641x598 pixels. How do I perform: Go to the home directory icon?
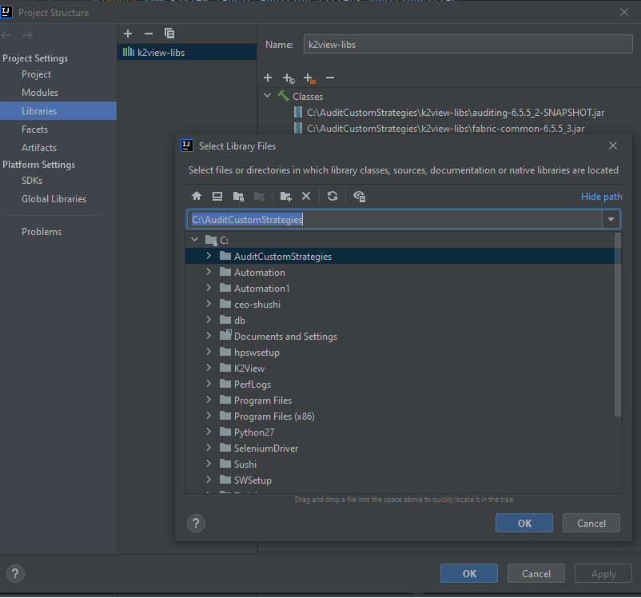[197, 196]
